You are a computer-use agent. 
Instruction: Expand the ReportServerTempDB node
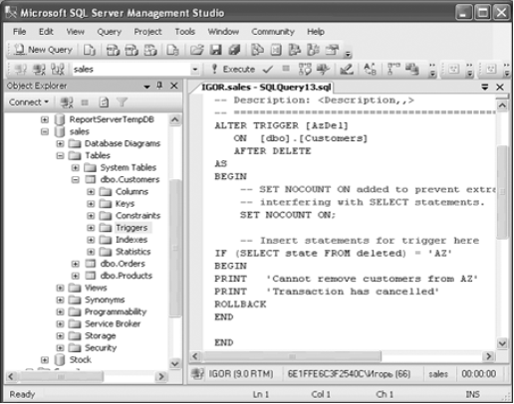[x=45, y=119]
